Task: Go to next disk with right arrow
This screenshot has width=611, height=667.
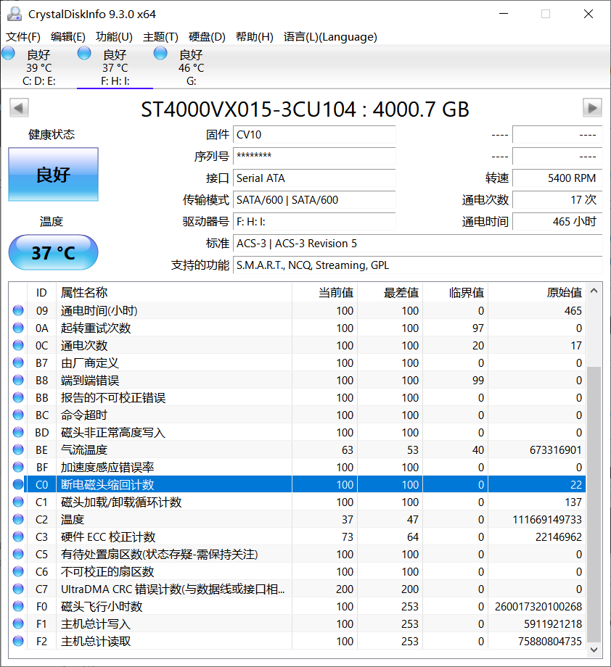Action: click(592, 107)
